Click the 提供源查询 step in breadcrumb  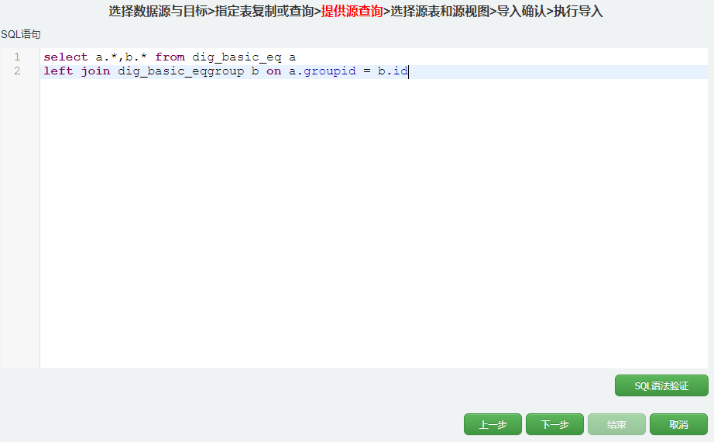pyautogui.click(x=352, y=11)
